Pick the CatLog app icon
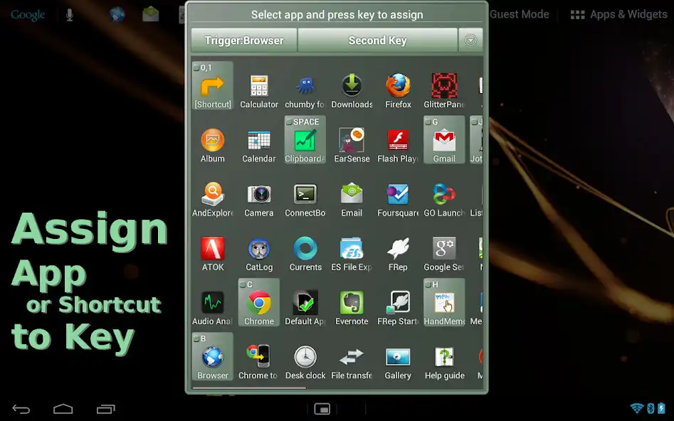 259,250
